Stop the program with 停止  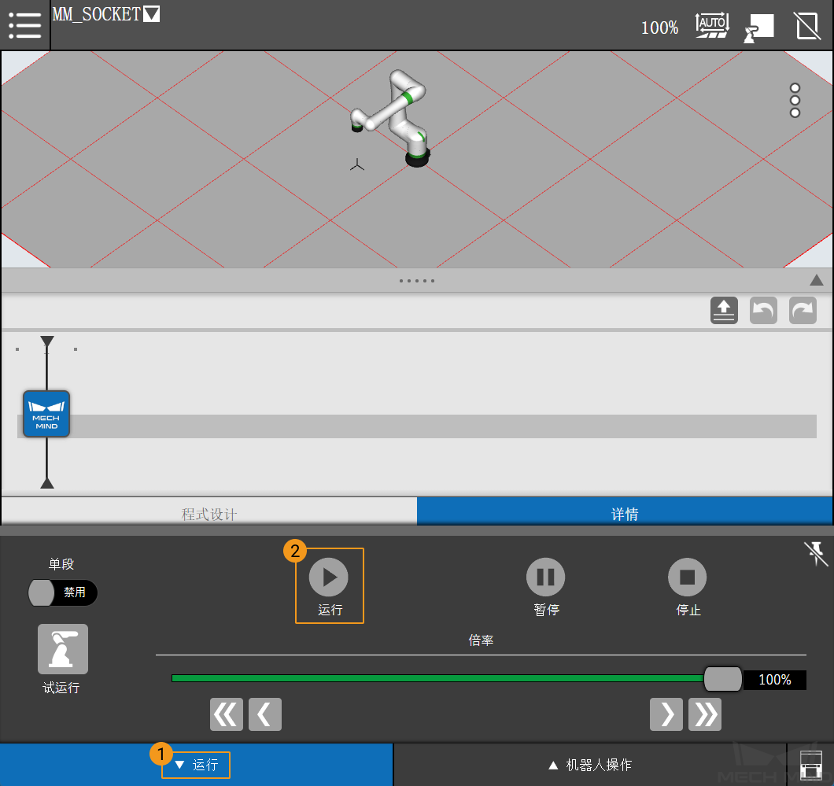[x=687, y=577]
